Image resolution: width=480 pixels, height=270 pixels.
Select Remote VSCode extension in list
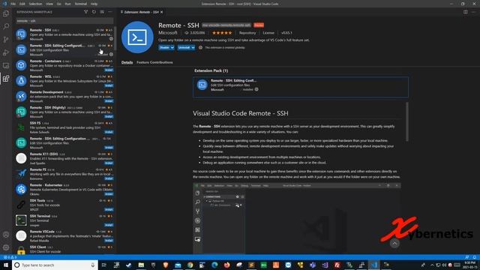(x=64, y=235)
